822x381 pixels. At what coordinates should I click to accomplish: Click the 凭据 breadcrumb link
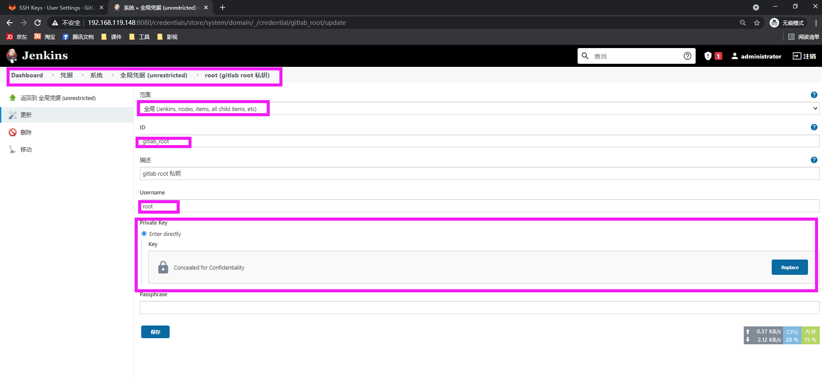[66, 75]
